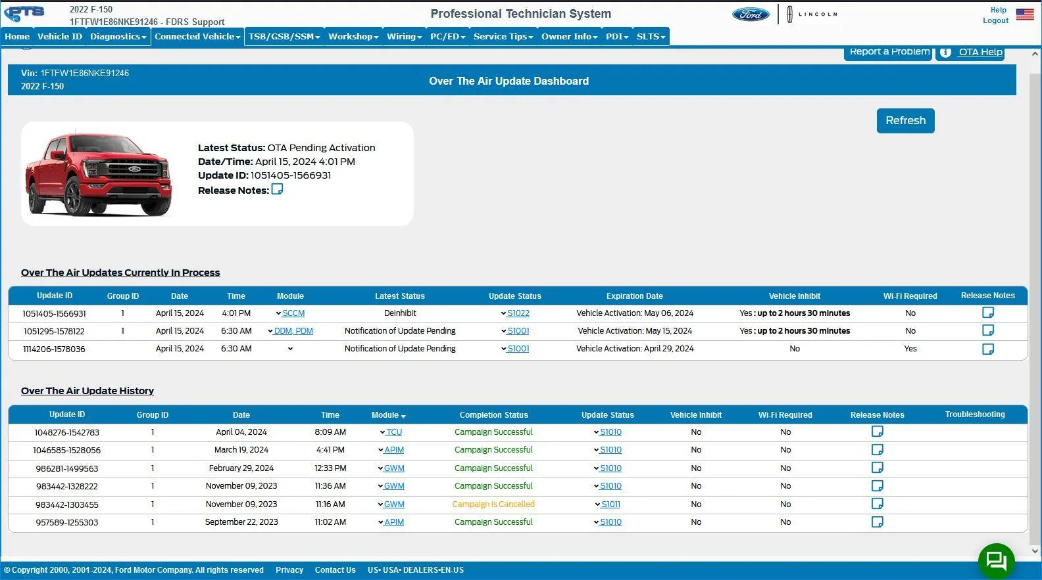Click the Lincoln logo
Image resolution: width=1042 pixels, height=580 pixels.
point(812,14)
